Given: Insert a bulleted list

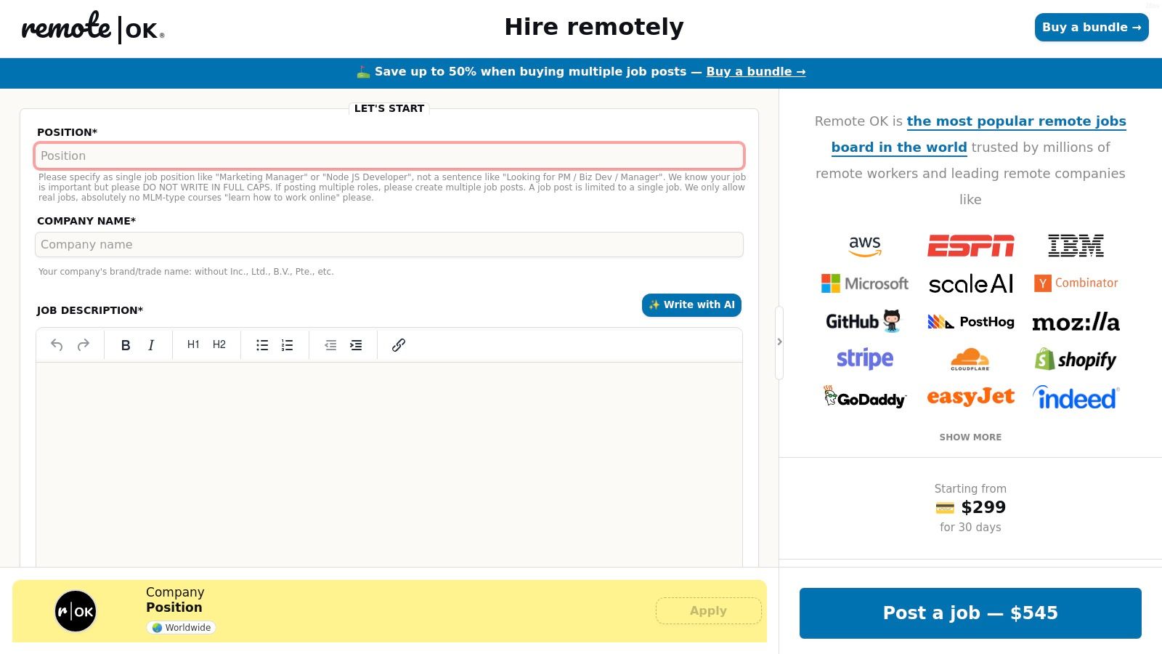Looking at the screenshot, I should [262, 345].
